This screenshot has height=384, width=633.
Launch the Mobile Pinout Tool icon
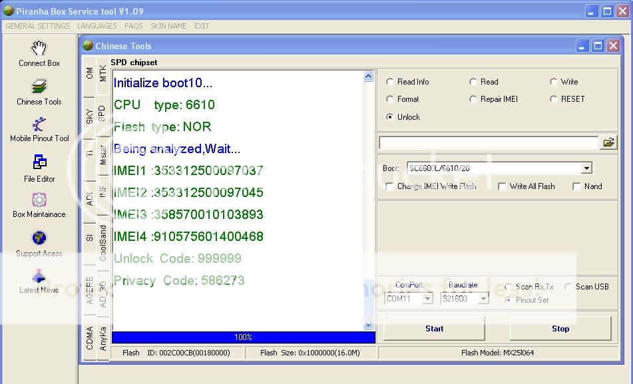click(39, 124)
